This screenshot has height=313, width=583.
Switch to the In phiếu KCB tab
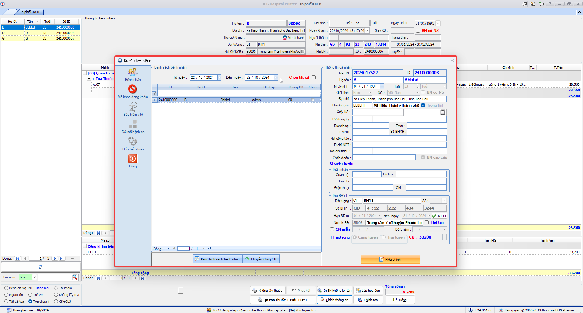point(30,12)
